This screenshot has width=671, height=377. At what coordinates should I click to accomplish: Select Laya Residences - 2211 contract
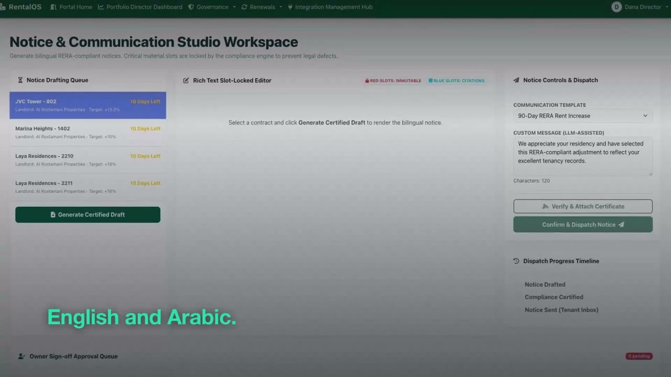[x=88, y=187]
